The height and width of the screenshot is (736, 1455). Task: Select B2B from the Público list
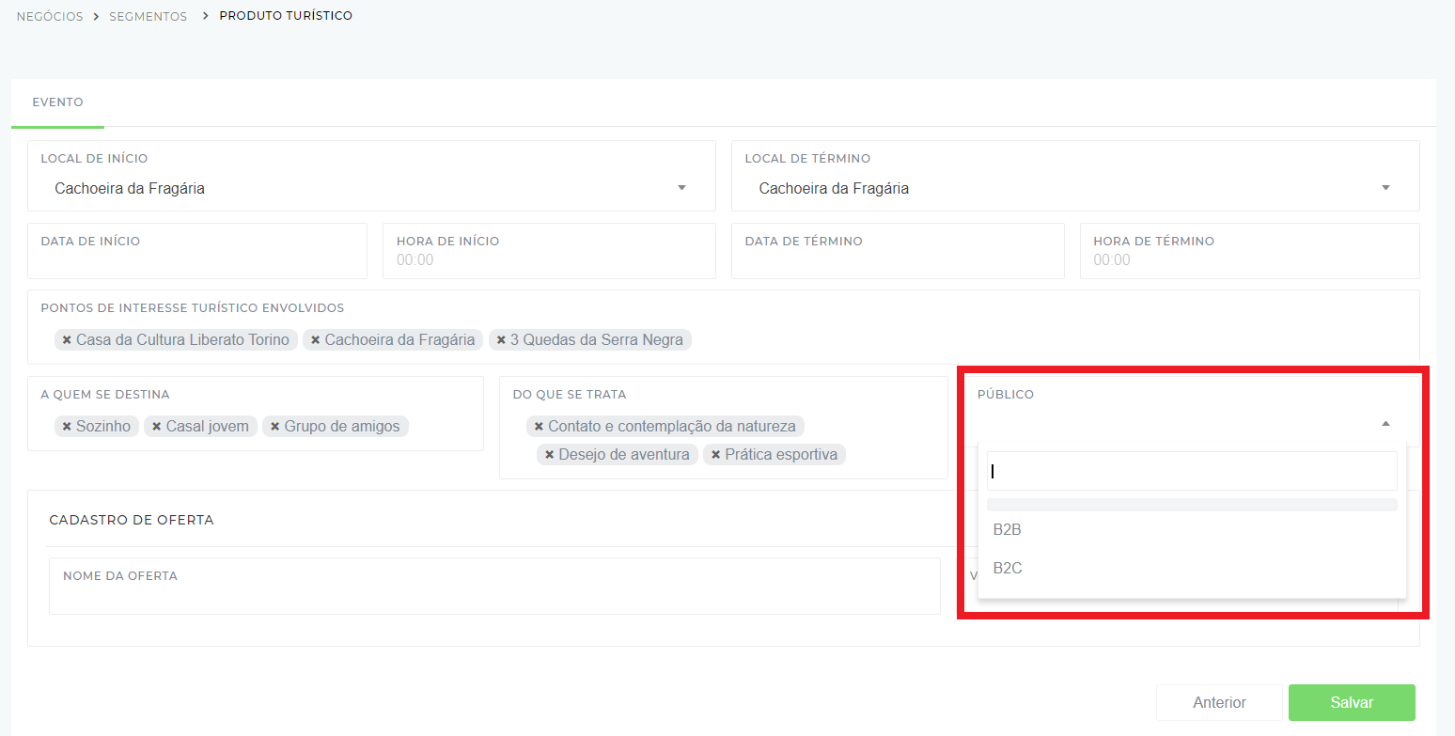tap(1192, 530)
